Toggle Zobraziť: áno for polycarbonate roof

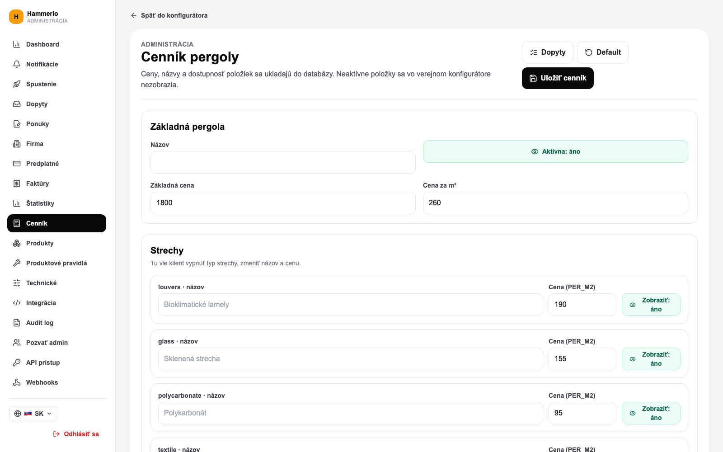click(x=651, y=413)
